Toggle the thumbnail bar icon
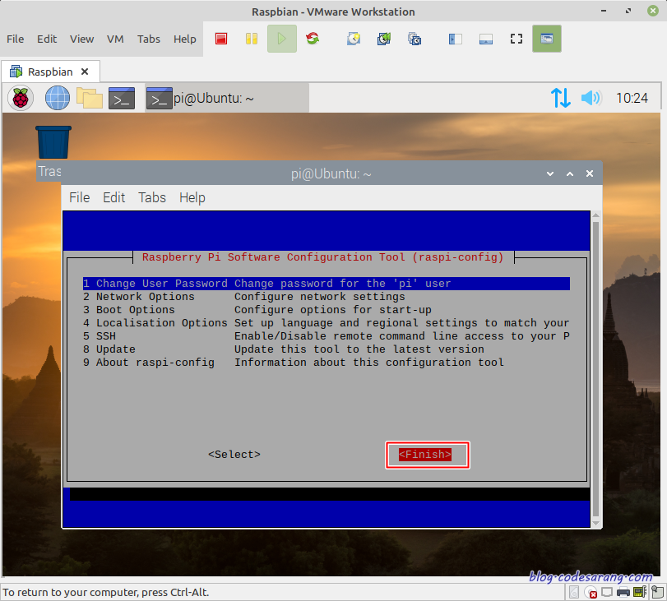This screenshot has width=667, height=601. (486, 39)
